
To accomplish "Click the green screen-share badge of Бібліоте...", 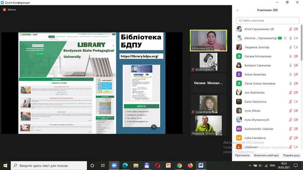I will coord(280,38).
